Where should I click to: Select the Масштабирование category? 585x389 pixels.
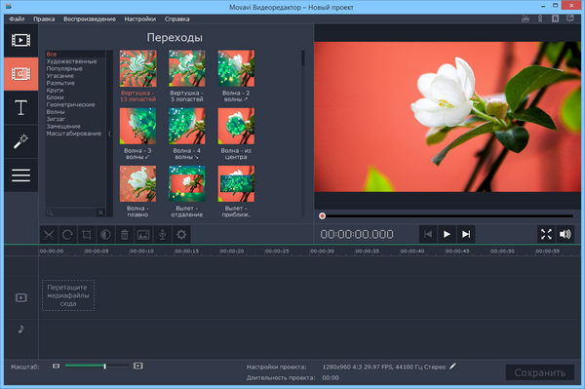pyautogui.click(x=74, y=134)
